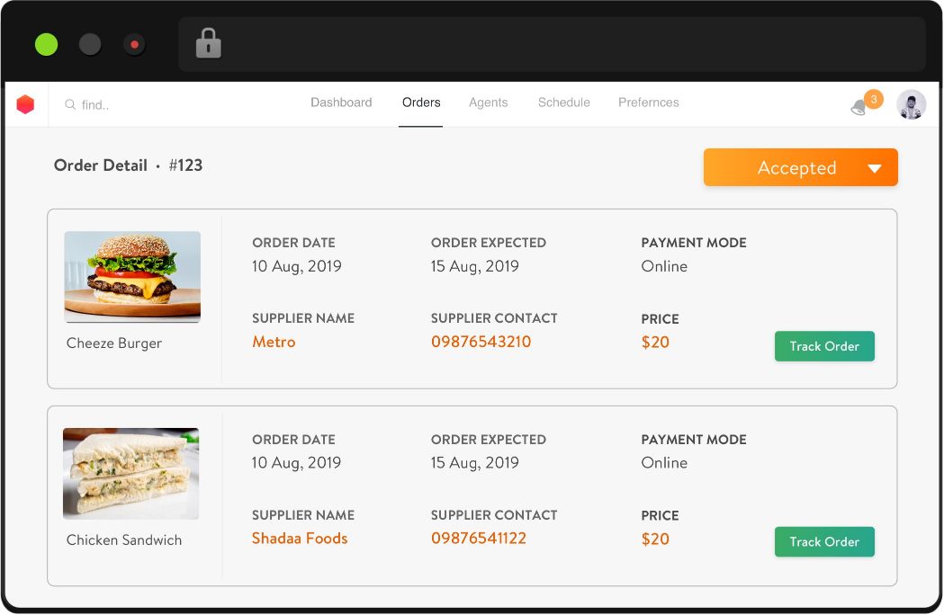Viewport: 944px width, 615px height.
Task: Switch to the Agents tab
Action: click(488, 102)
